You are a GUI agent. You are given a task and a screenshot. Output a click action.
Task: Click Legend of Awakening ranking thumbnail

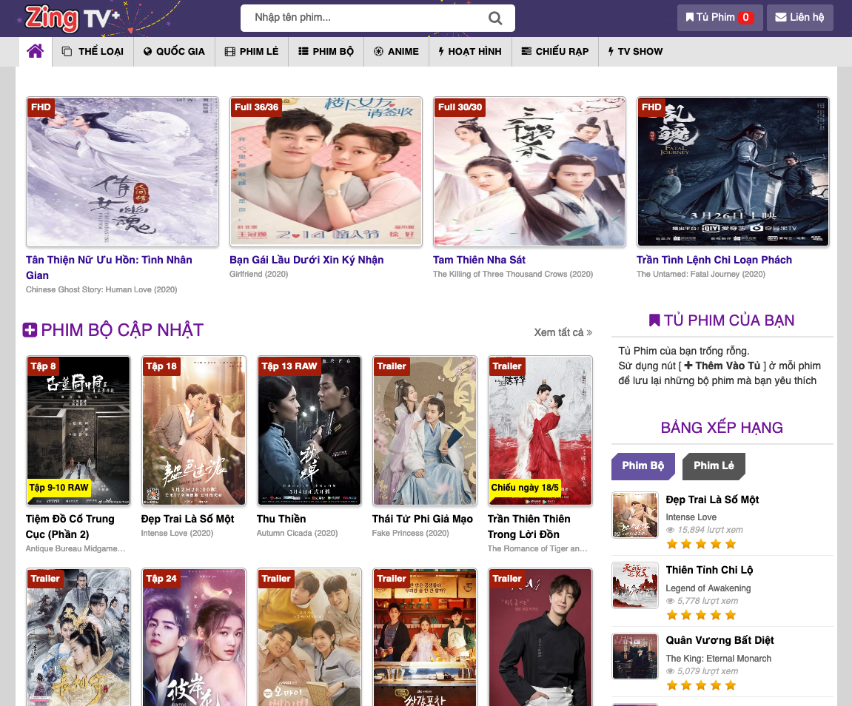click(x=635, y=585)
